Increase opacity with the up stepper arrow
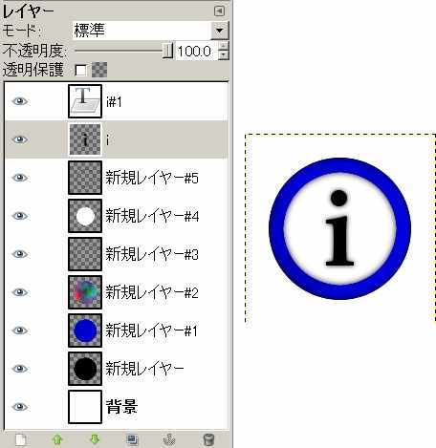This screenshot has width=436, height=448. pos(224,47)
